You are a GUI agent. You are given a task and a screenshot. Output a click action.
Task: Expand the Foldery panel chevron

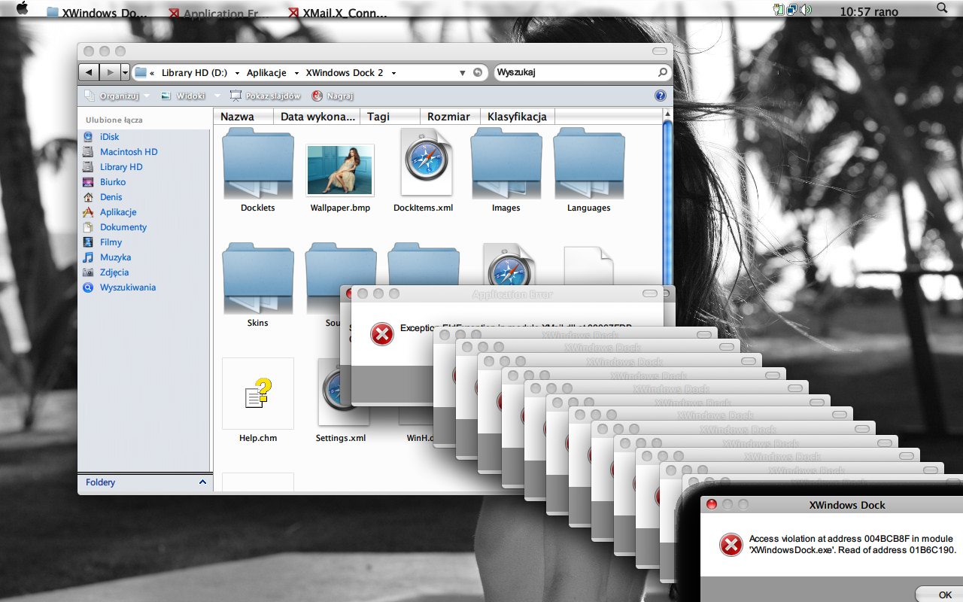coord(202,482)
